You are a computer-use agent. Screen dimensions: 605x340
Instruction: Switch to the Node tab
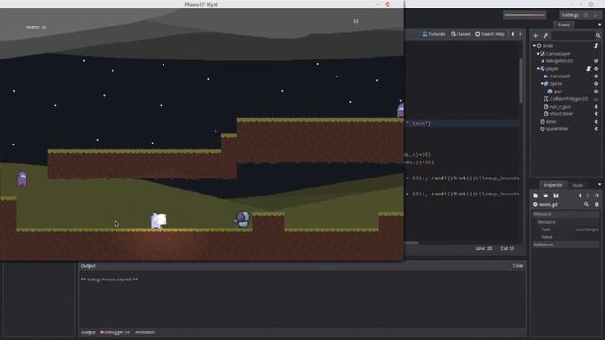click(x=578, y=185)
